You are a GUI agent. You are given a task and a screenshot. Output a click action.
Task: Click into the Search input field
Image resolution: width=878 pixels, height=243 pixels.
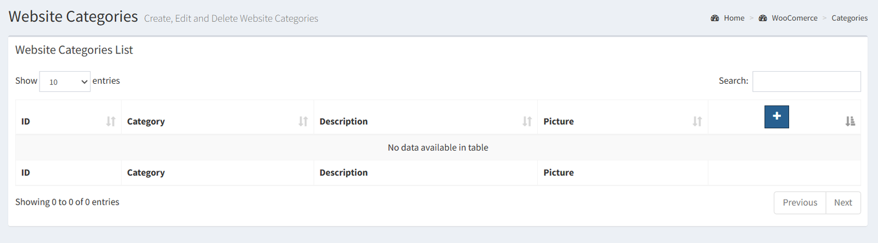[x=806, y=82]
